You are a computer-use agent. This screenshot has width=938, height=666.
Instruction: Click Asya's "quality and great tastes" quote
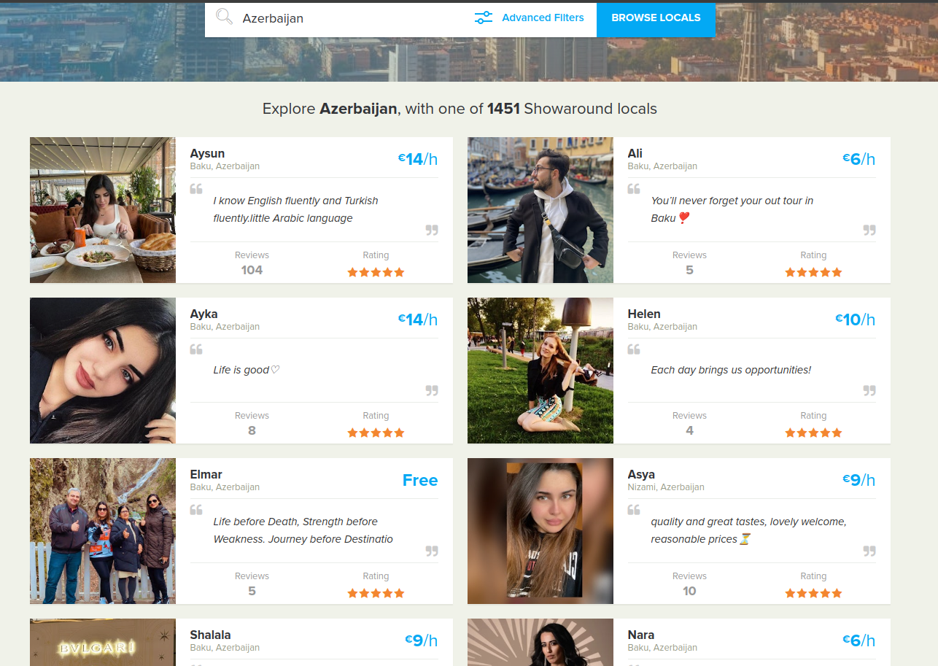tap(748, 530)
